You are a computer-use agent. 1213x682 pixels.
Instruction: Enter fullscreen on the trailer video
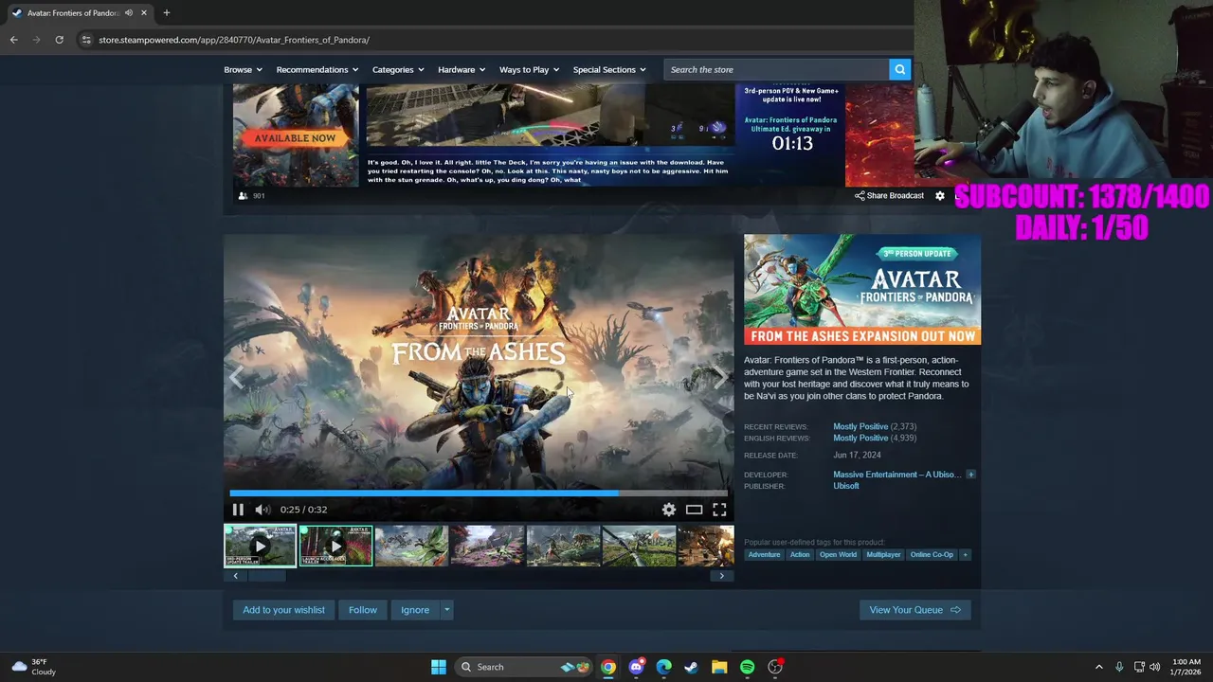(x=720, y=510)
